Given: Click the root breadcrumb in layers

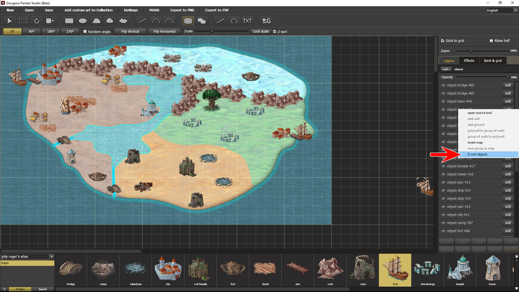Looking at the screenshot, I should tap(446, 69).
